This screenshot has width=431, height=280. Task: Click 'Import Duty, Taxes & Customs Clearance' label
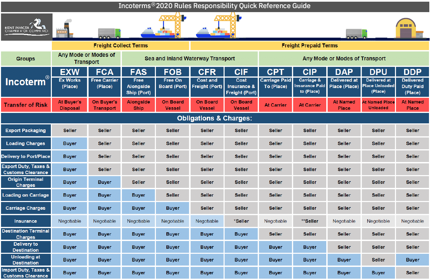tap(26, 273)
